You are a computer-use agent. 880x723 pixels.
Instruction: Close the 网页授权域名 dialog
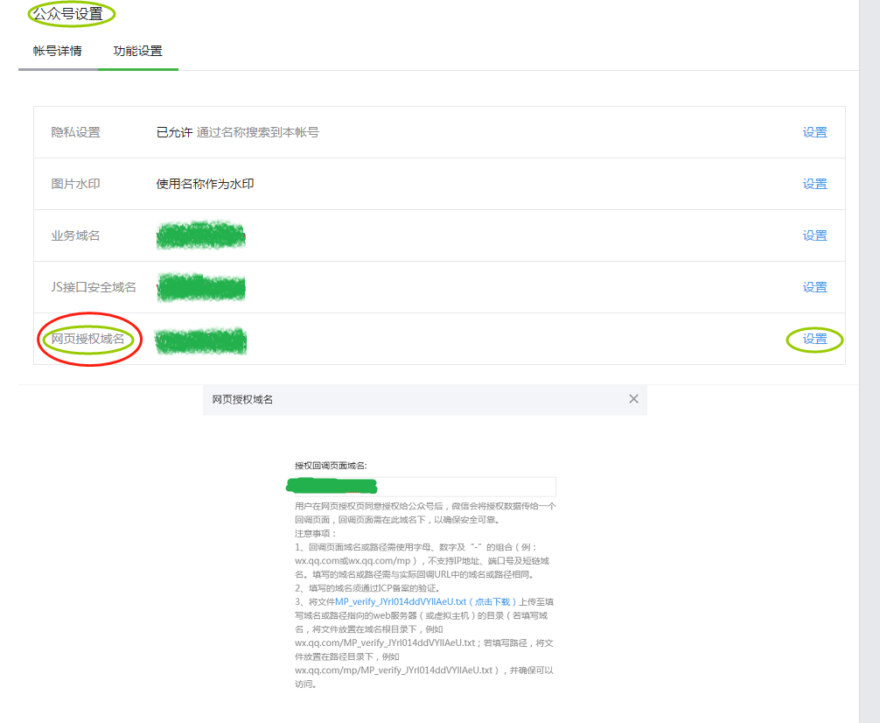(x=633, y=398)
